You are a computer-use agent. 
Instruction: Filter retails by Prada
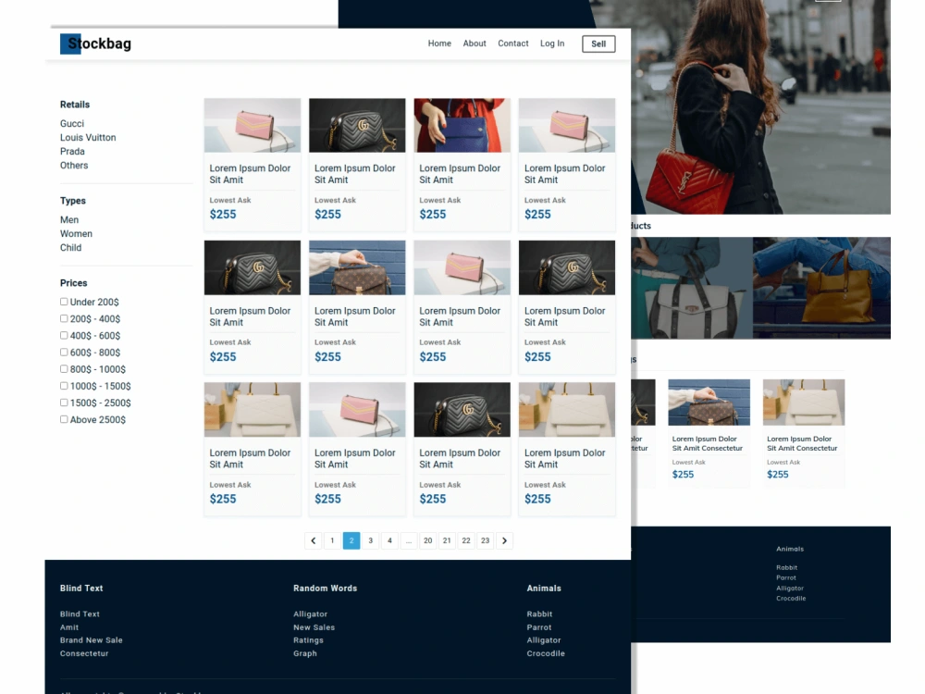(72, 152)
